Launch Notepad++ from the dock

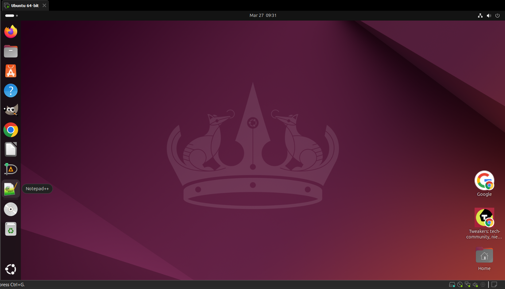pos(11,189)
